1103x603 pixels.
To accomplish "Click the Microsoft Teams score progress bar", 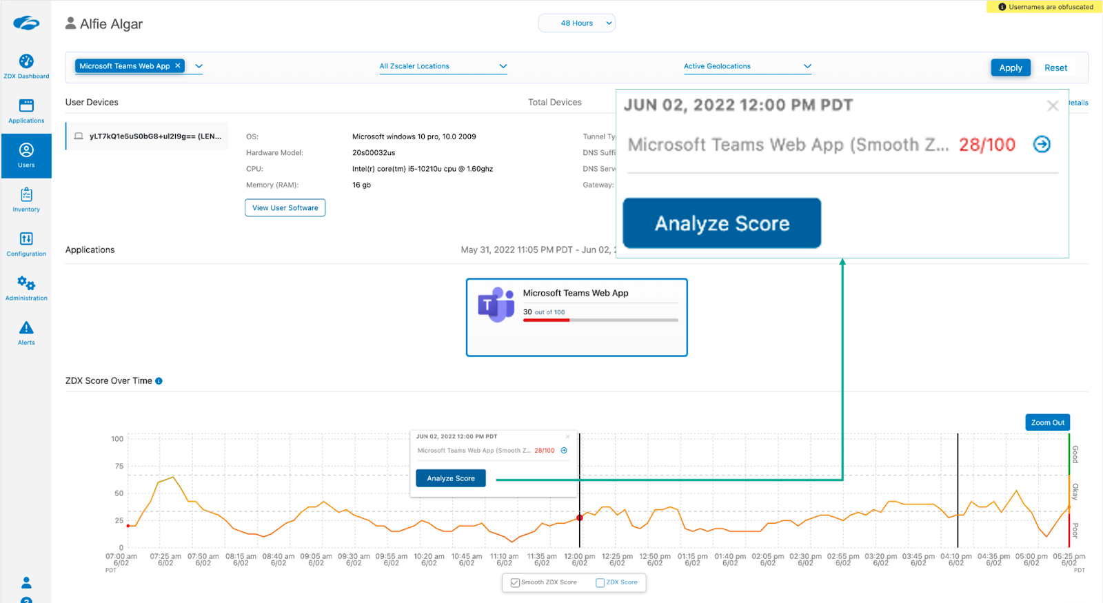I will pyautogui.click(x=600, y=320).
